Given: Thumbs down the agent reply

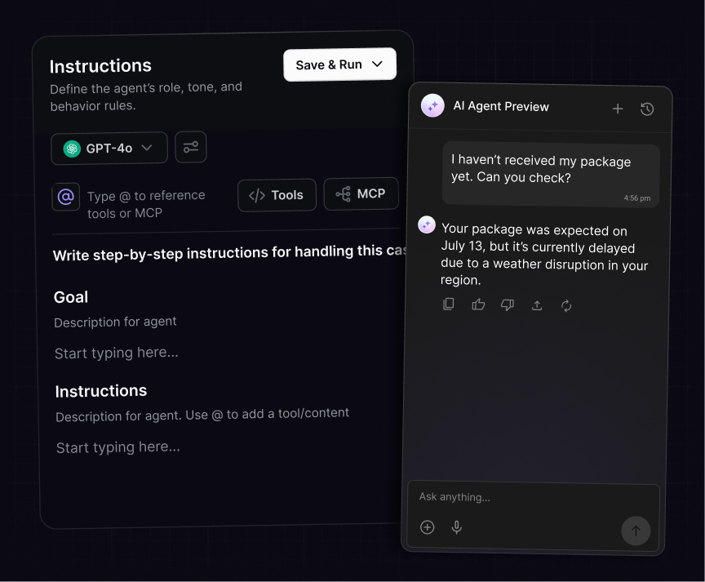Looking at the screenshot, I should [508, 304].
